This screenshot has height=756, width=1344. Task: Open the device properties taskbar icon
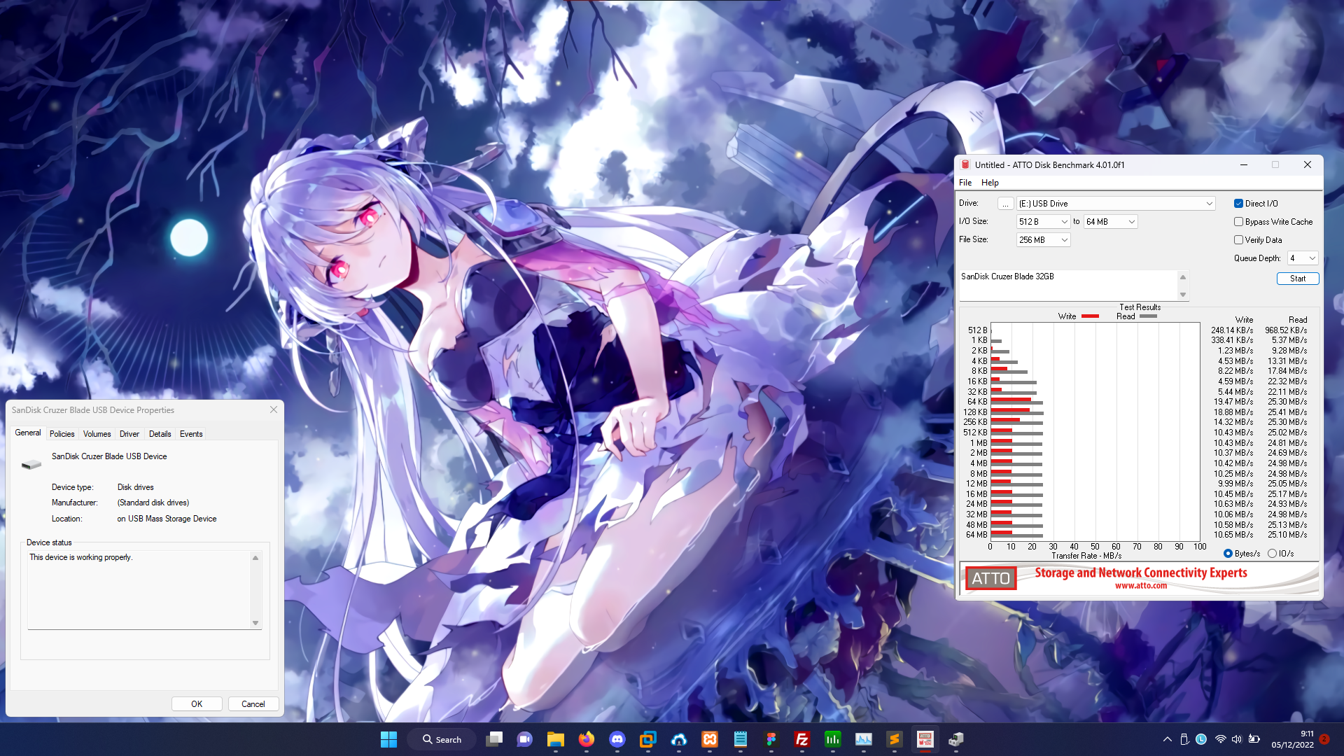[956, 739]
